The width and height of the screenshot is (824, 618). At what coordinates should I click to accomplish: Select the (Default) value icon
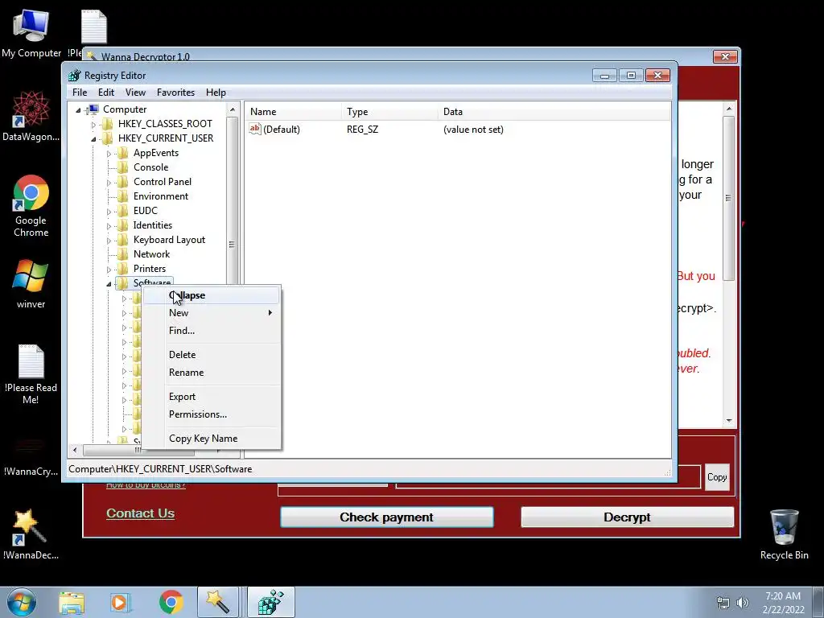(255, 129)
